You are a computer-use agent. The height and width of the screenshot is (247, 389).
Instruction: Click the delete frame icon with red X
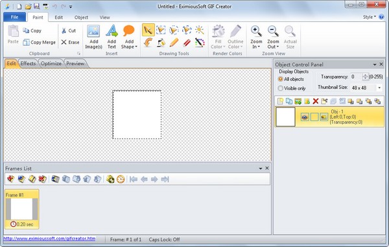43,179
